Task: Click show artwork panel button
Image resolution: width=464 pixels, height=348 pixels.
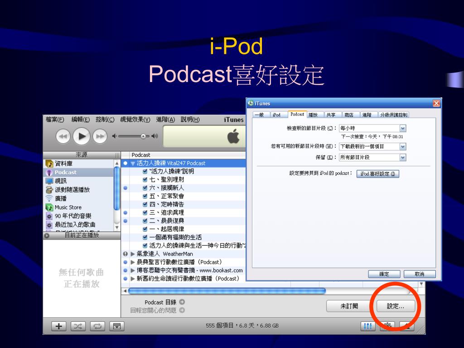Action: coord(117,326)
